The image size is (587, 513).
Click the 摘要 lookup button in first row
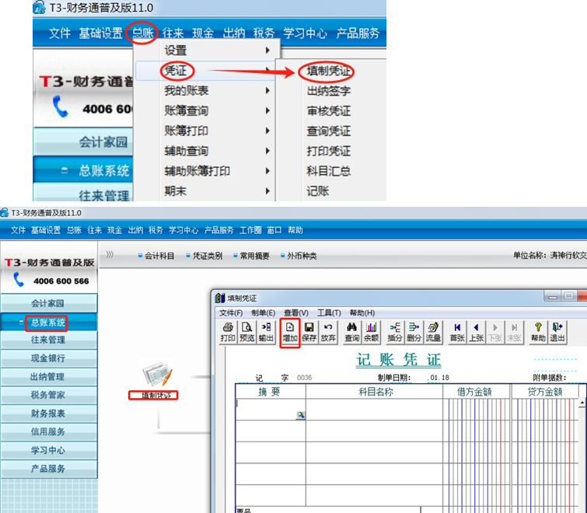(300, 416)
